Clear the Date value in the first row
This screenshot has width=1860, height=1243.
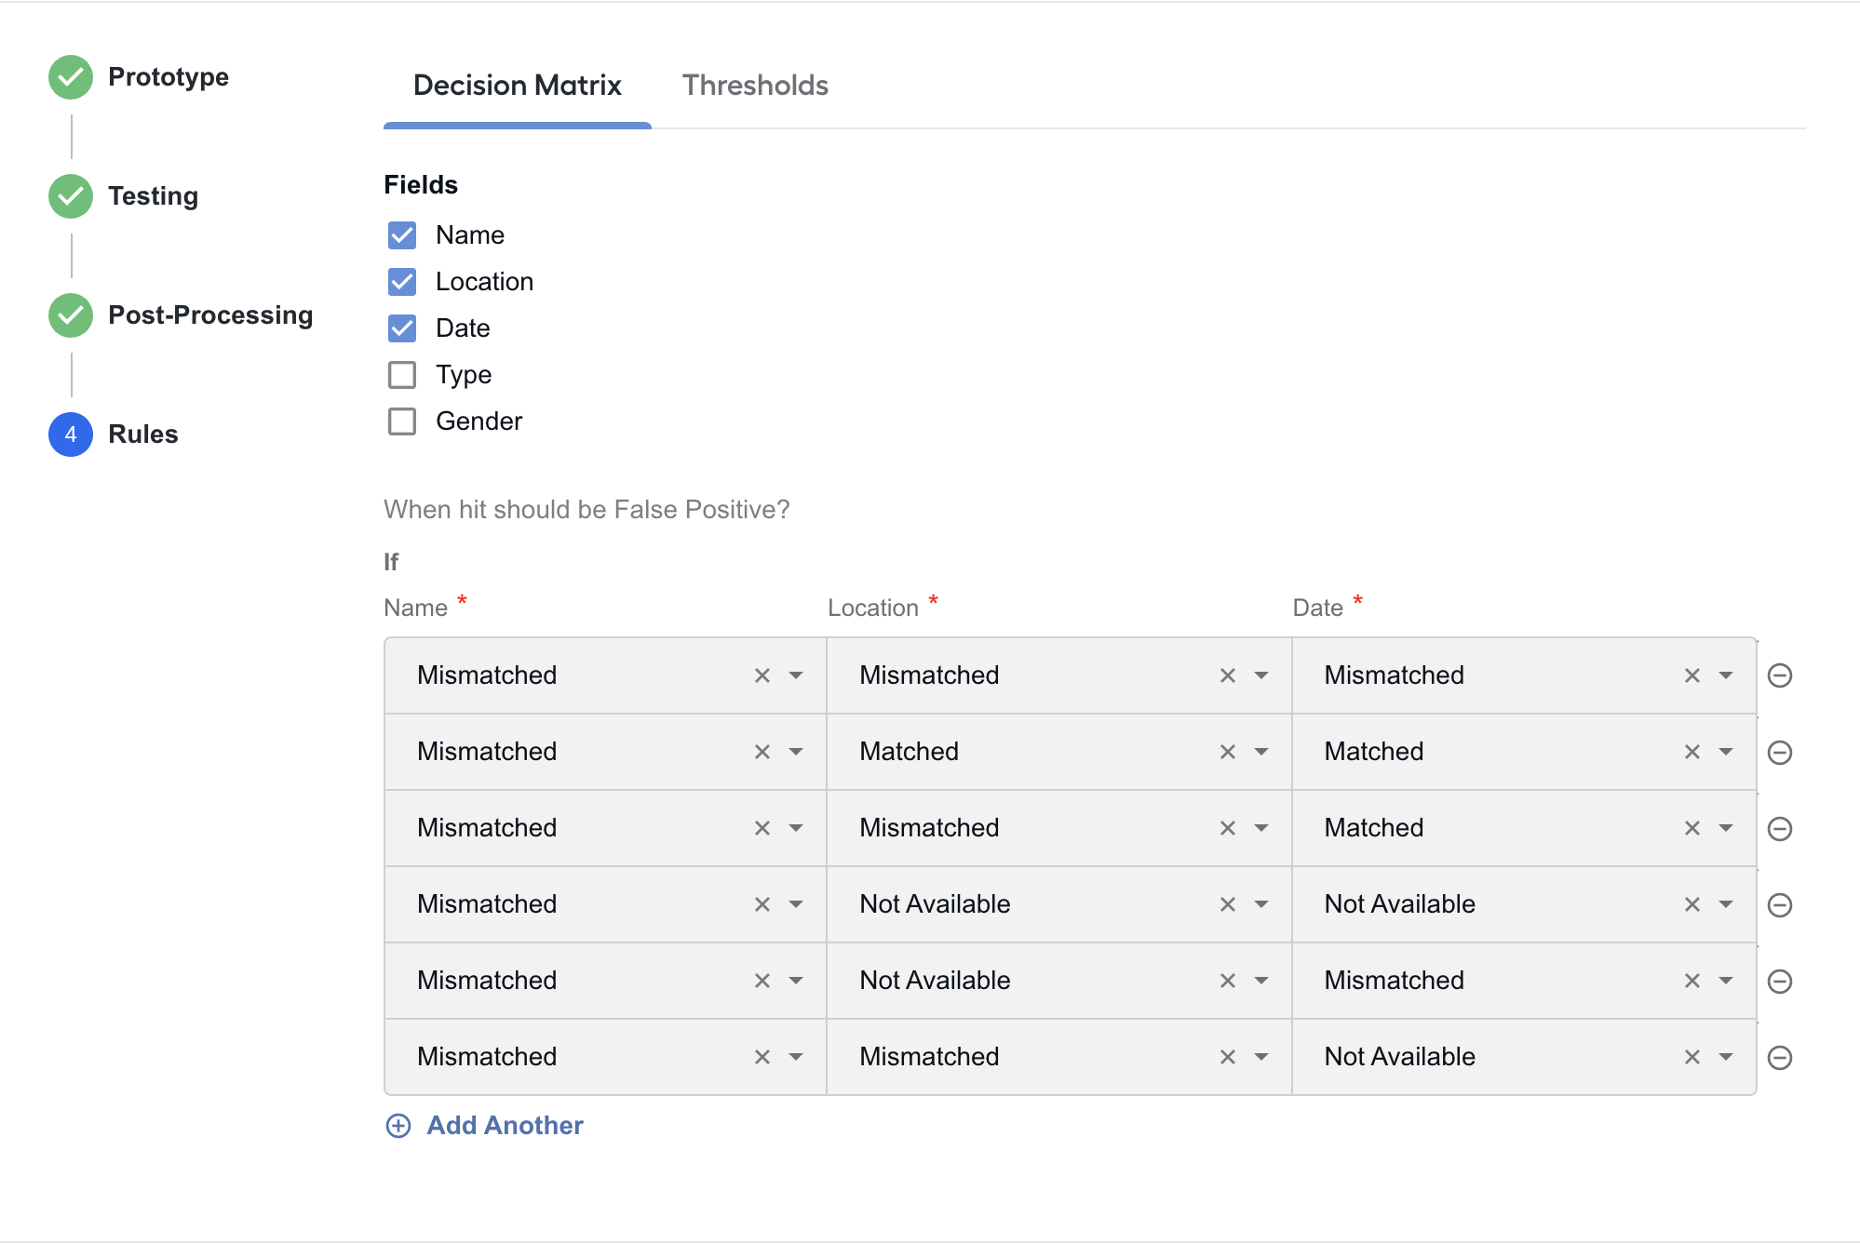tap(1692, 675)
